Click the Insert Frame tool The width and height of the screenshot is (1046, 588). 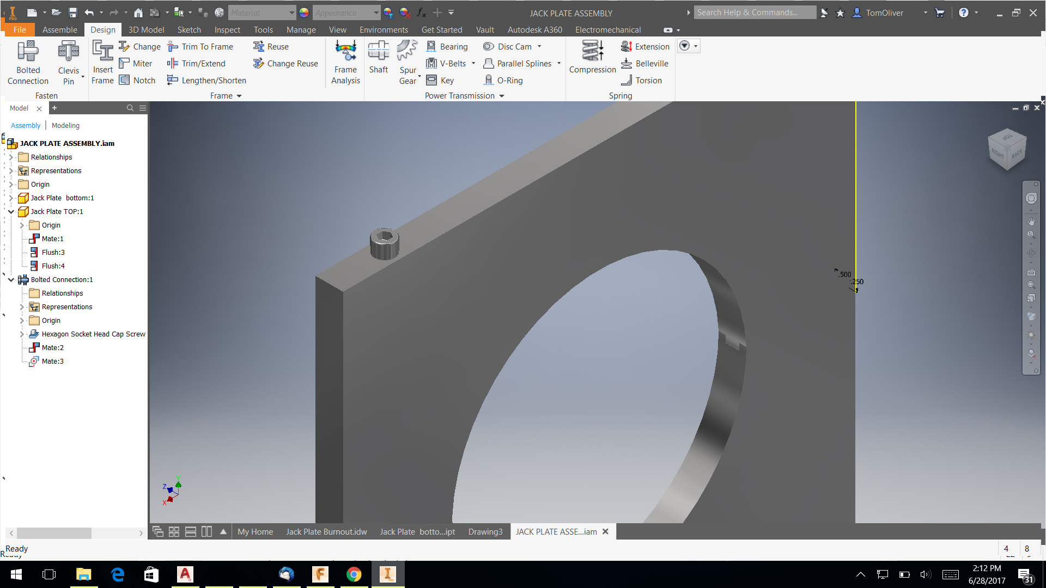(102, 63)
